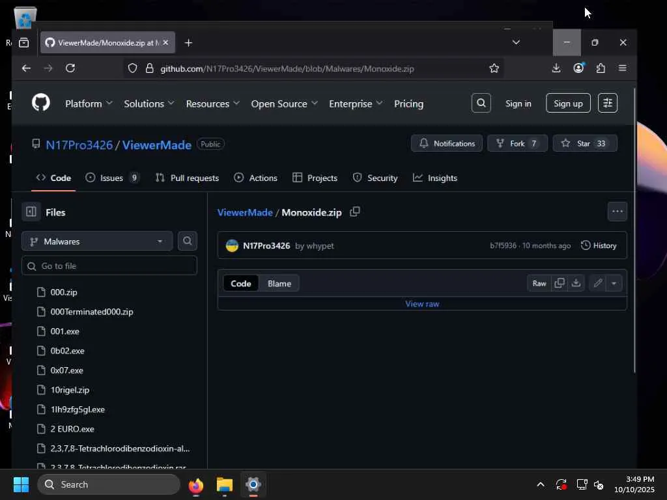667x500 pixels.
Task: Close the ViewerMade/Monoxide.zip tab
Action: pos(165,42)
